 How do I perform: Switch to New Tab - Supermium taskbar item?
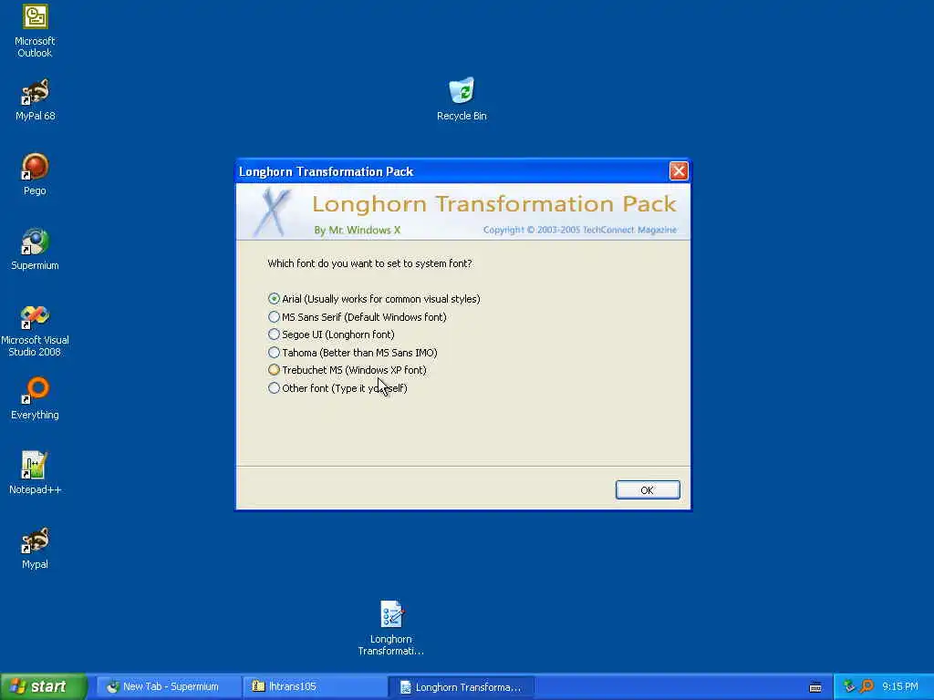pos(168,687)
